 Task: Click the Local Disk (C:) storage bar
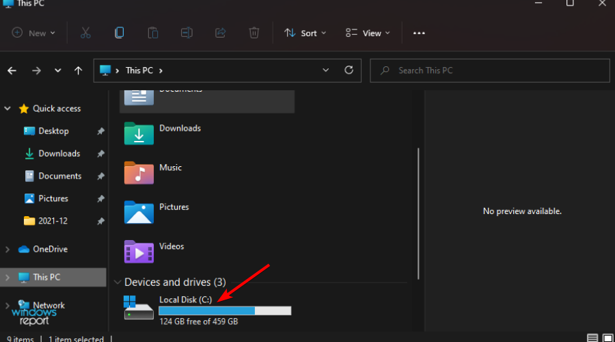pyautogui.click(x=225, y=311)
